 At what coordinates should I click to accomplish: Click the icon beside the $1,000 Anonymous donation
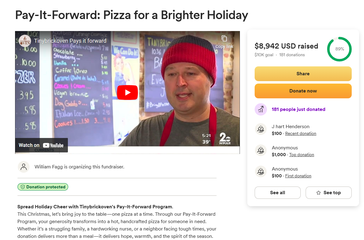[x=261, y=150]
